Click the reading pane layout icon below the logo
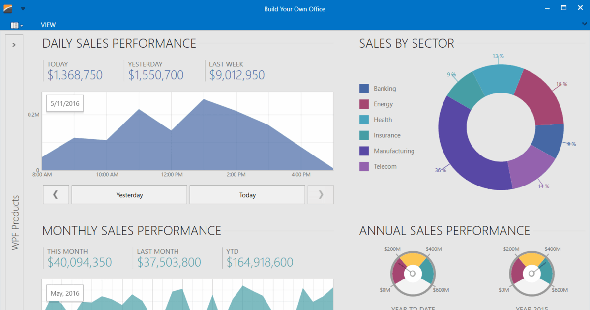The height and width of the screenshot is (310, 590). [x=15, y=25]
